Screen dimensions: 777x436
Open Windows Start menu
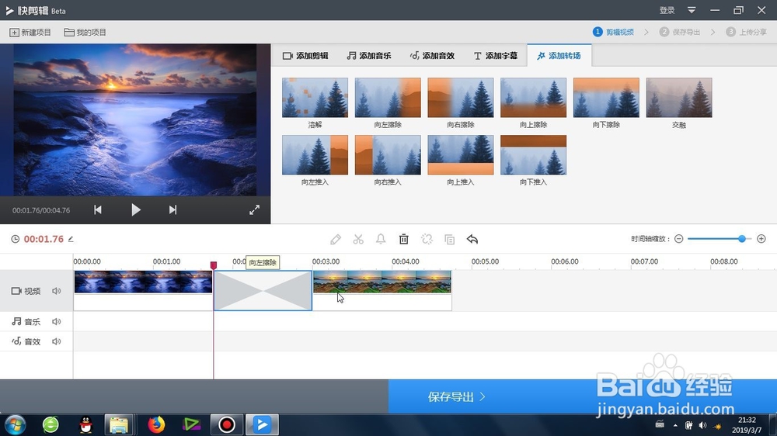(x=15, y=424)
